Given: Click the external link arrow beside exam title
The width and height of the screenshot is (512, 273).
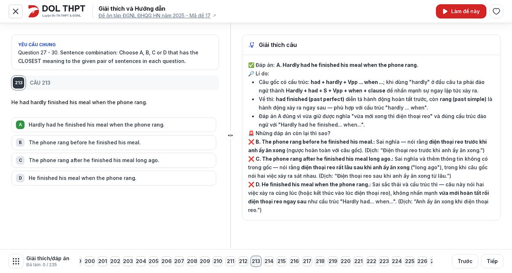Looking at the screenshot, I should (x=214, y=16).
